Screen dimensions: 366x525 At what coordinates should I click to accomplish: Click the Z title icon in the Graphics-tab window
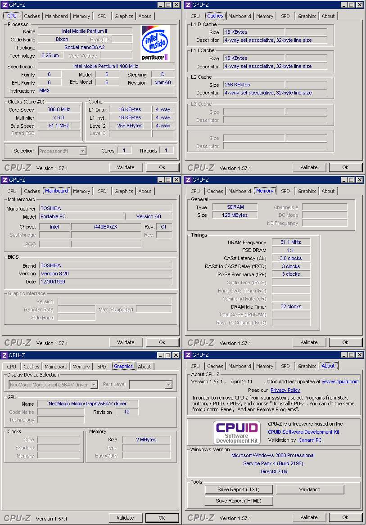tap(5, 355)
